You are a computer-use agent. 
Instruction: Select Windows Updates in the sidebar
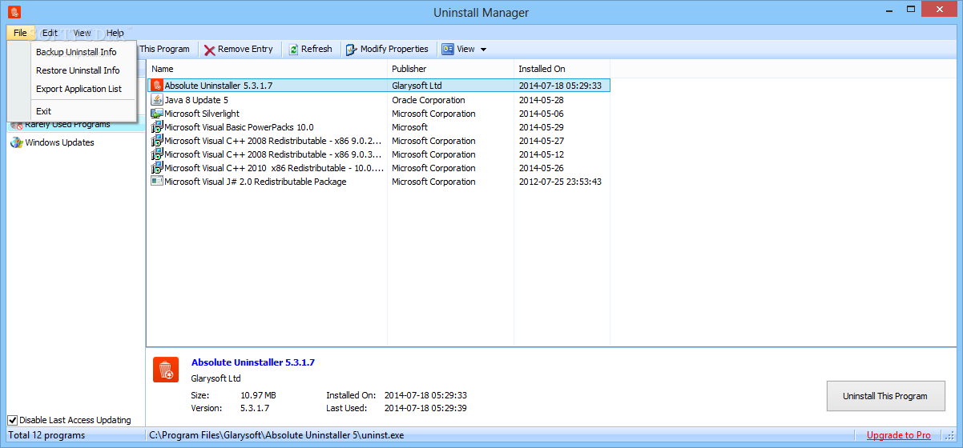[59, 142]
